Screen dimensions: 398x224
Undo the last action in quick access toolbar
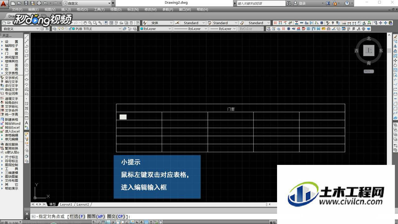tap(45, 3)
